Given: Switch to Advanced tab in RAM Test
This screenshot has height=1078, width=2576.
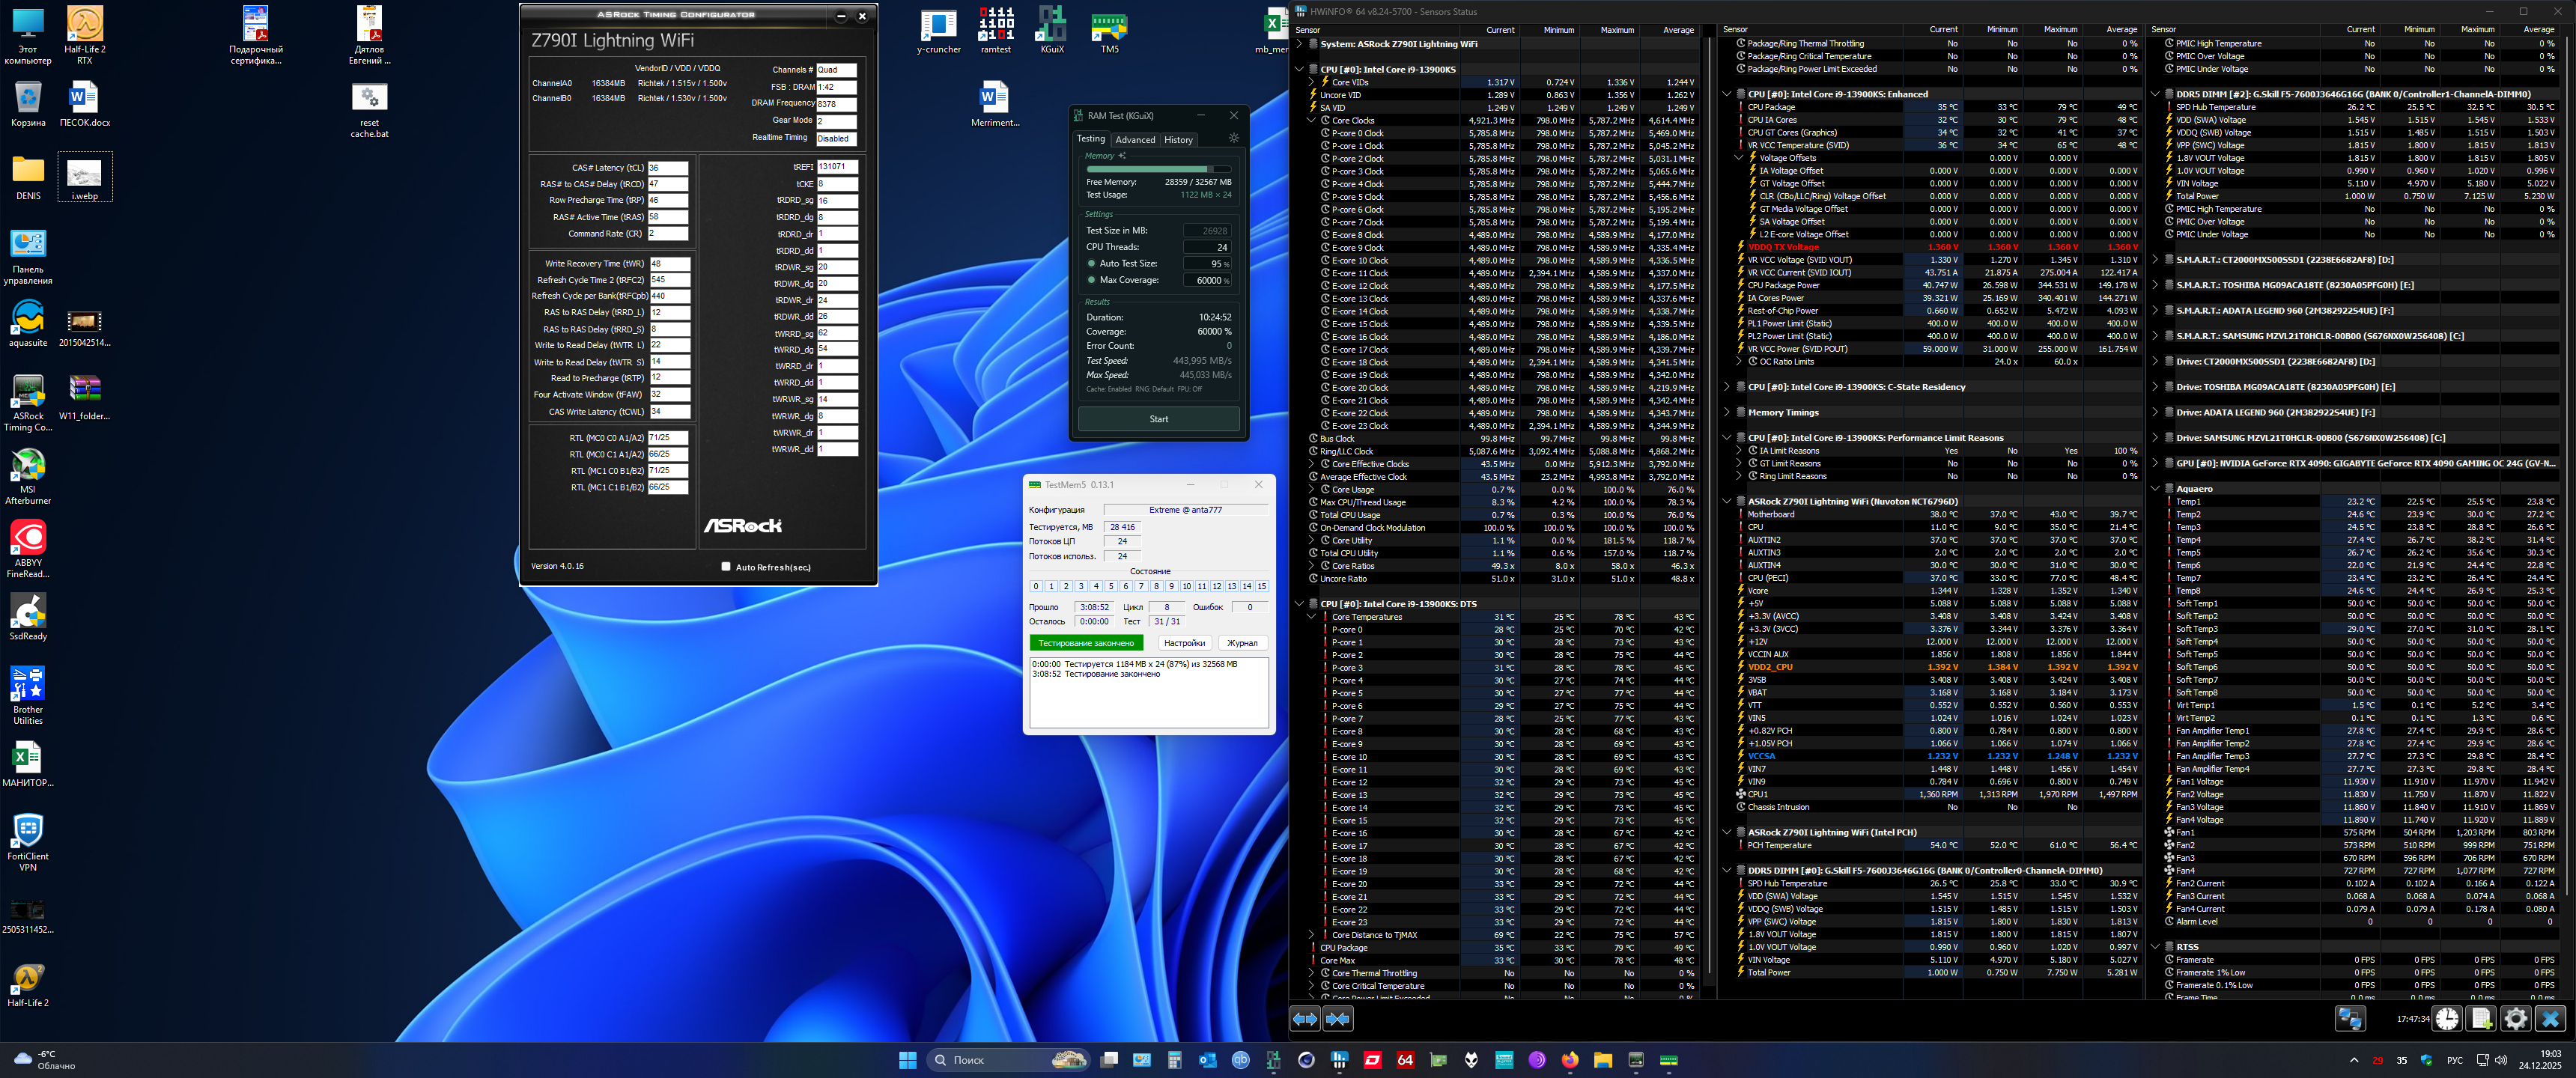Looking at the screenshot, I should click(x=1135, y=140).
